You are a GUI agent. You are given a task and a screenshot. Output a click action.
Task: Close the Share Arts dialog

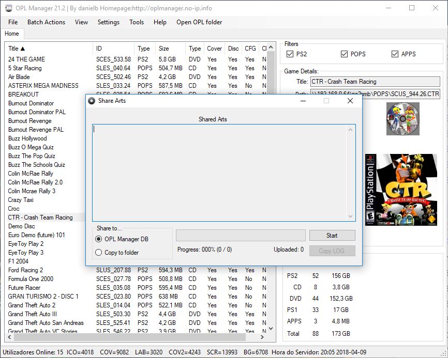[x=350, y=101]
